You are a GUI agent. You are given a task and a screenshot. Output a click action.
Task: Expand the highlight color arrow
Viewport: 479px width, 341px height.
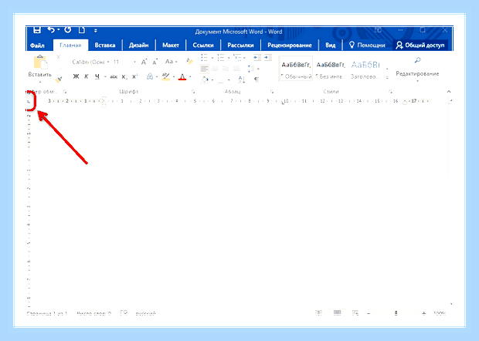pos(174,77)
